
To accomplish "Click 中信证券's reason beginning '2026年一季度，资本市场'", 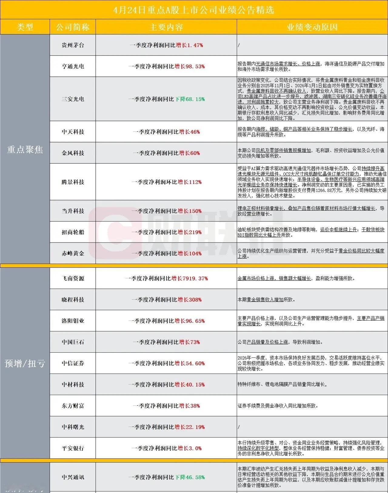I will click(x=311, y=363).
